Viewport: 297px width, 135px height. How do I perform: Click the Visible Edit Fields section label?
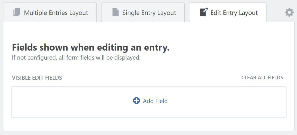point(37,78)
